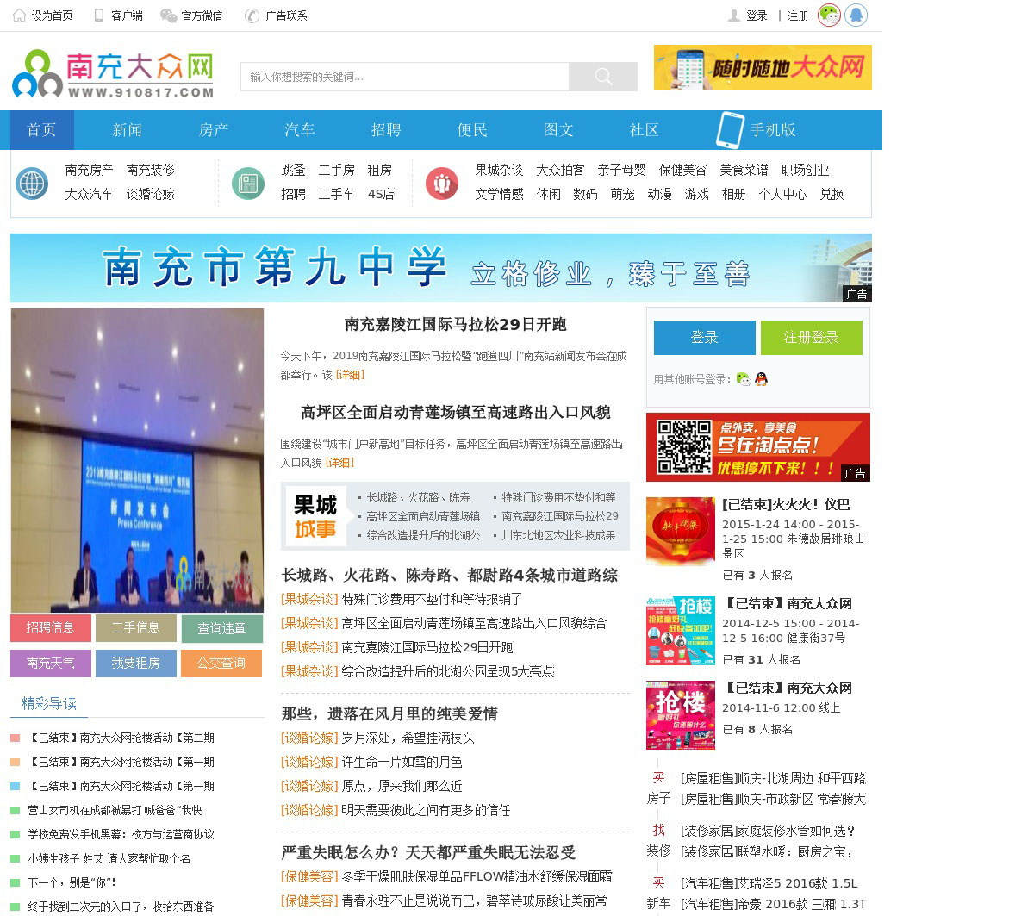
Task: Open the 4S店 link
Action: (381, 194)
